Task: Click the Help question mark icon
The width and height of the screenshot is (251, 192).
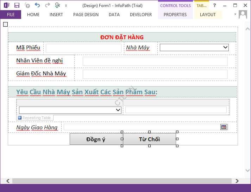Action: pyautogui.click(x=214, y=5)
